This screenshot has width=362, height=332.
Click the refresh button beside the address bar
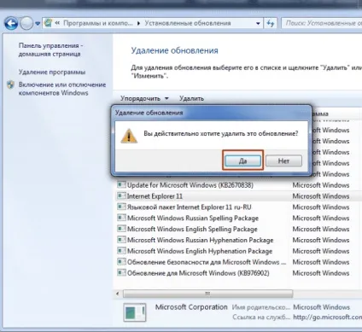pyautogui.click(x=270, y=23)
